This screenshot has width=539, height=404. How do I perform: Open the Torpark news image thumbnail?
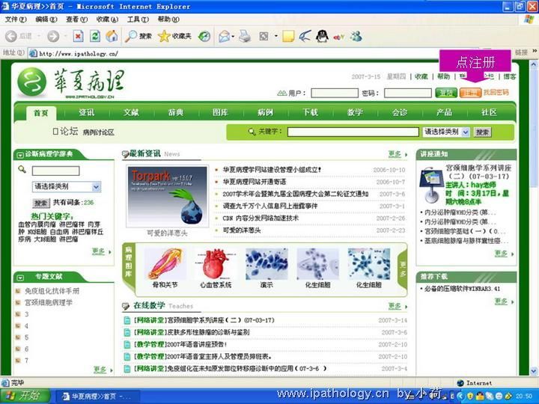click(168, 196)
